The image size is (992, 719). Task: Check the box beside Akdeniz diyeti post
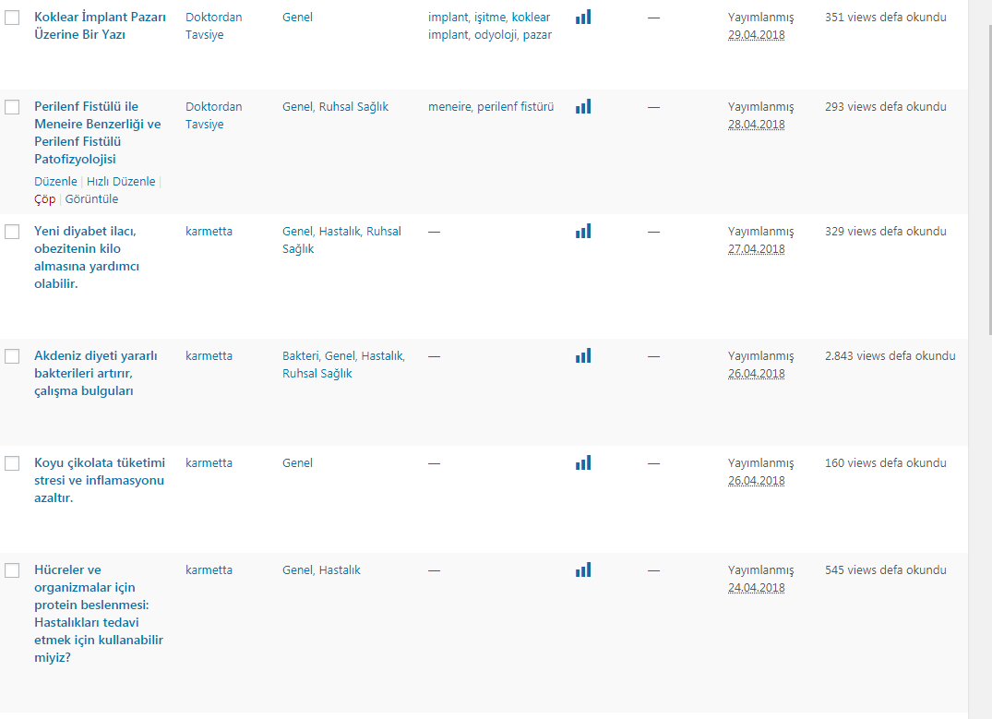(x=12, y=356)
